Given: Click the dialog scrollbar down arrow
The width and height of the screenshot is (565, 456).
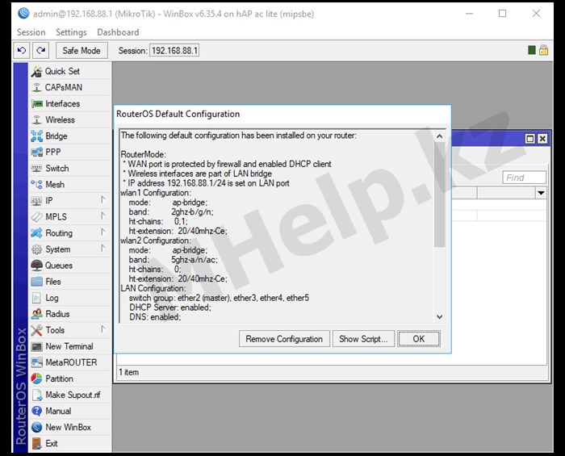Looking at the screenshot, I should pos(440,317).
